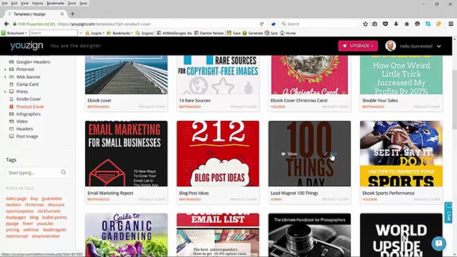Open the Edit menu
The height and width of the screenshot is (257, 457).
click(14, 3)
